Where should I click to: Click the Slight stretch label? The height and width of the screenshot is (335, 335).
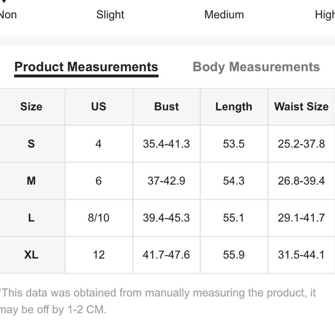110,15
